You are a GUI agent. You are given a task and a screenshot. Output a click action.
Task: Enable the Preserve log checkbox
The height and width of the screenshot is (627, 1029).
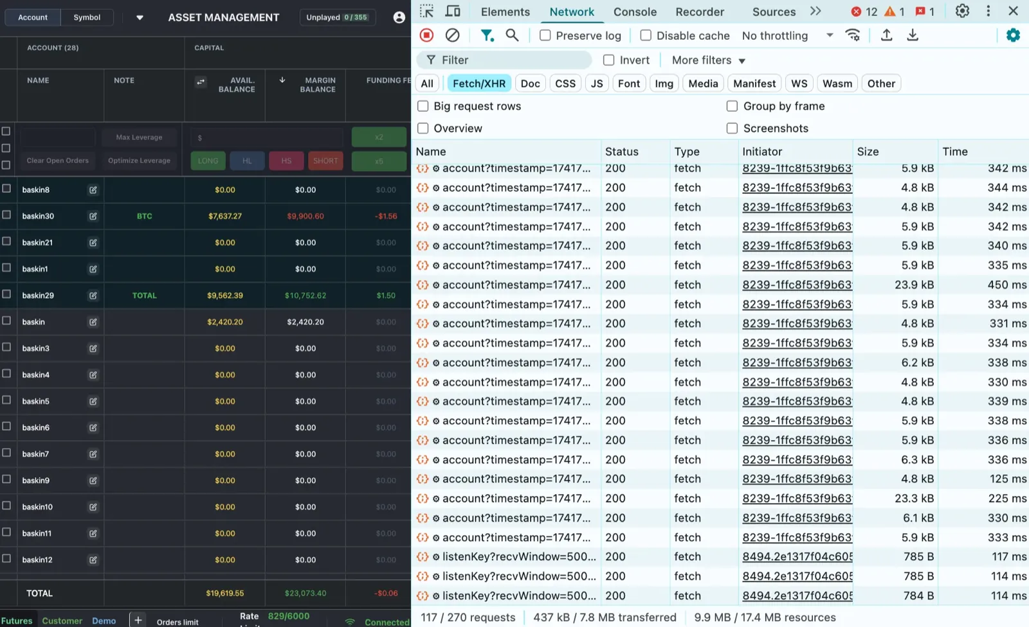pos(545,35)
